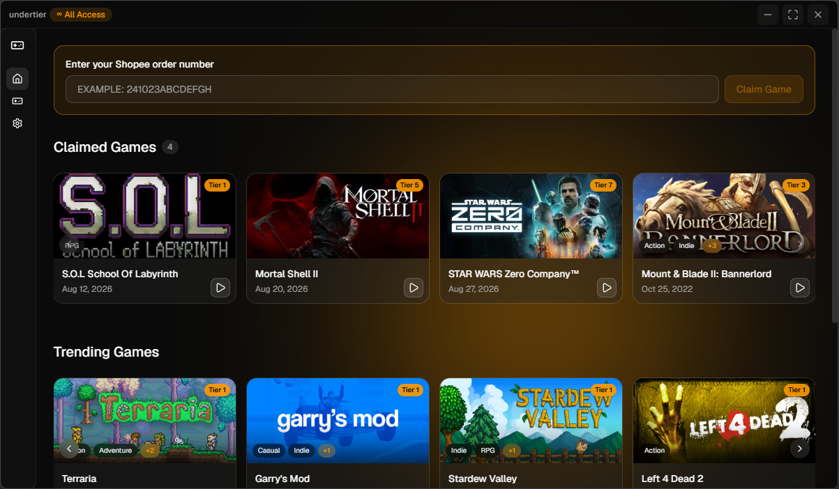Open the games library sidebar icon
This screenshot has height=489, width=839.
click(x=17, y=101)
